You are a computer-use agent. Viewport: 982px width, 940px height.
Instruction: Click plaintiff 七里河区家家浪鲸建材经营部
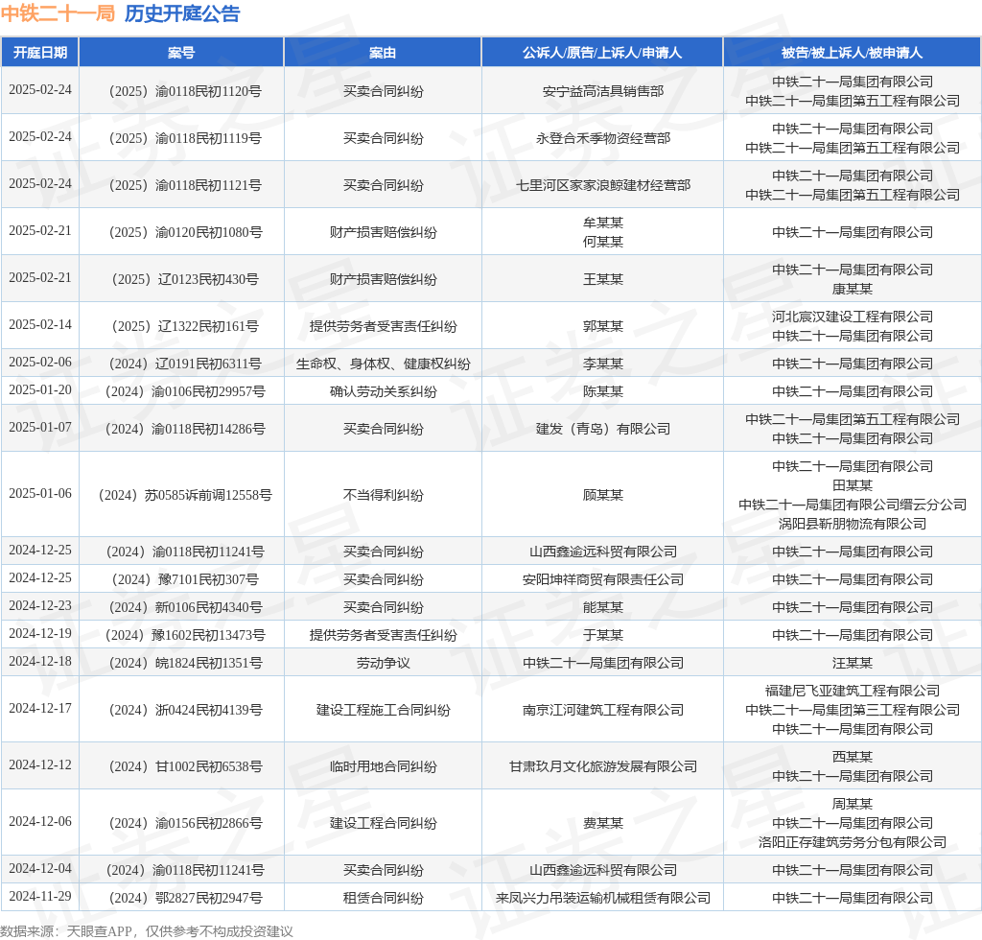603,185
